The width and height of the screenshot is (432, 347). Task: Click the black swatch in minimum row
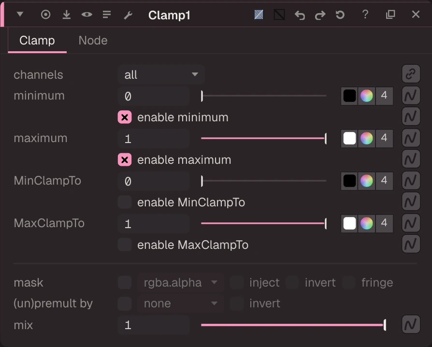(x=349, y=96)
